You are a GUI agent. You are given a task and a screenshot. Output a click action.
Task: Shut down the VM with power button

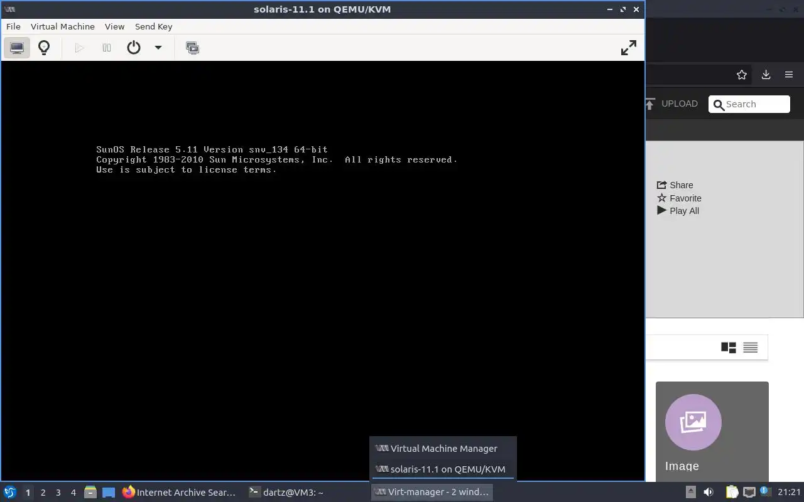point(134,48)
